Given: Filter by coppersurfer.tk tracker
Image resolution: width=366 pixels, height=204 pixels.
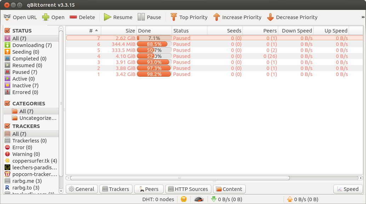Looking at the screenshot, I should coord(31,161).
